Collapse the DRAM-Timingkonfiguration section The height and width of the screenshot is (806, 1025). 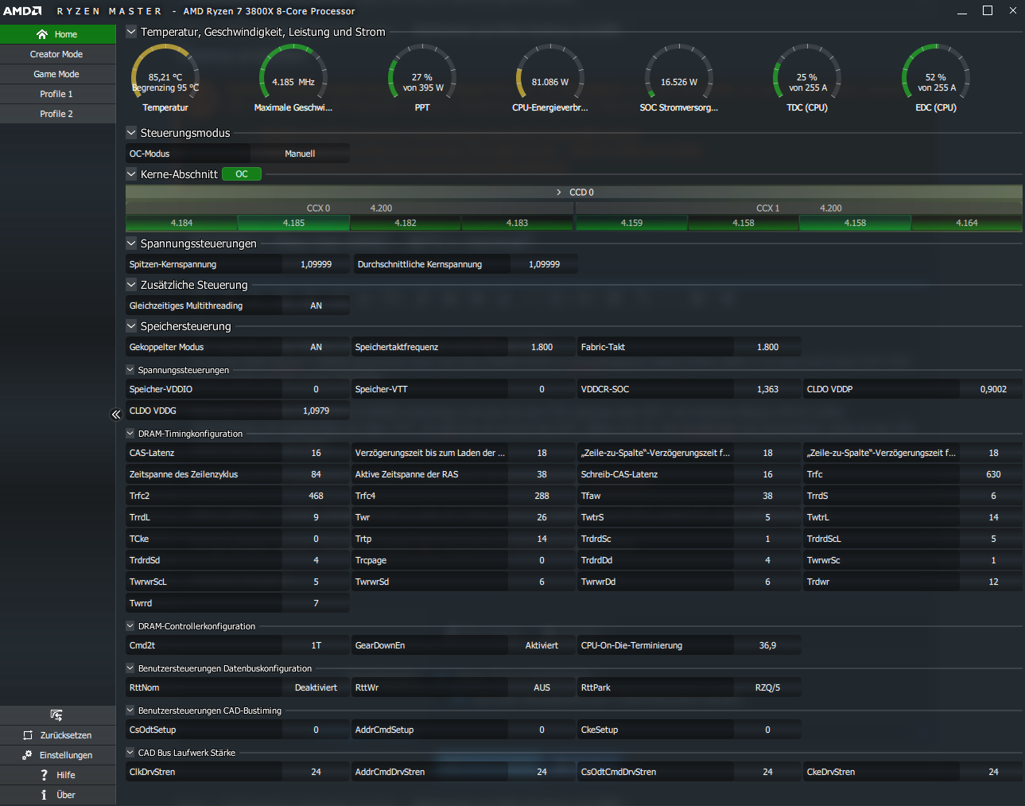(x=130, y=434)
